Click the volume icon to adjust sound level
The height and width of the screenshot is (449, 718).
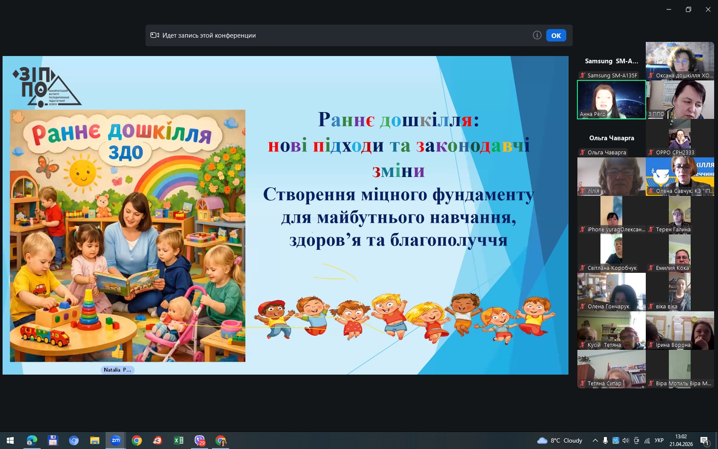click(x=626, y=440)
